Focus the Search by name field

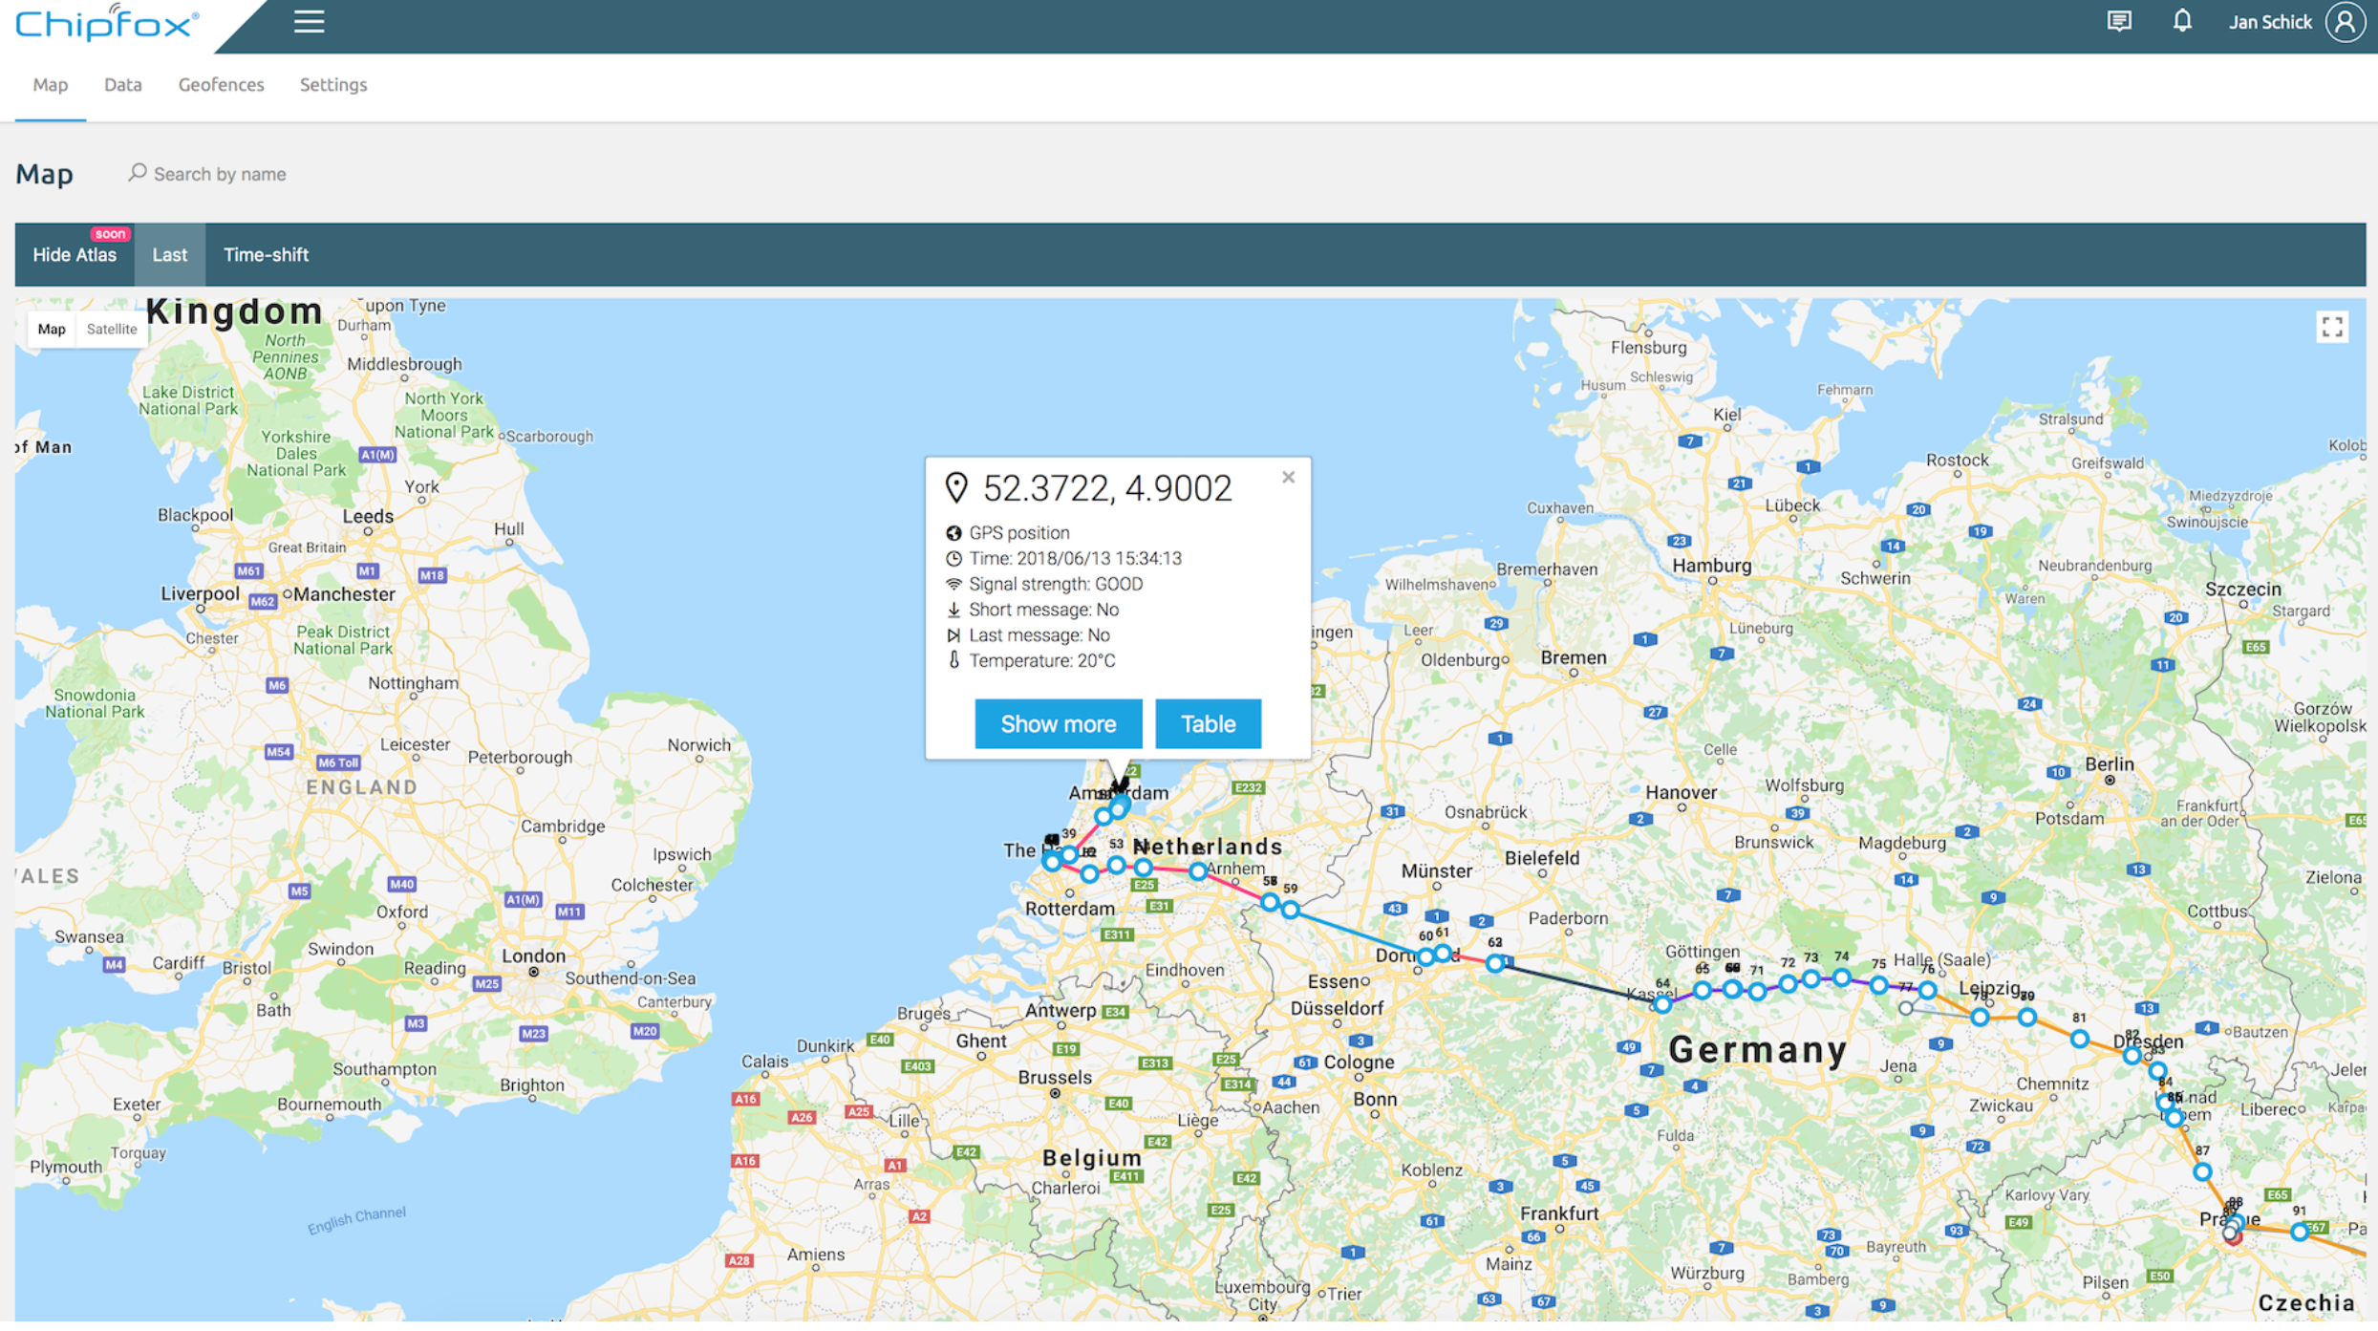[220, 174]
